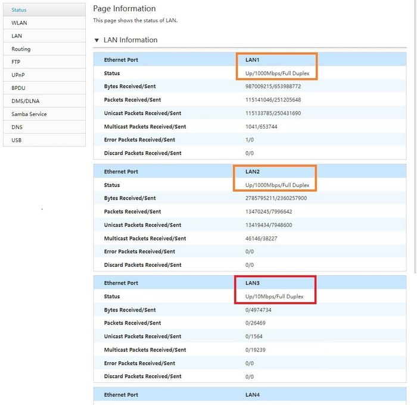417x405 pixels.
Task: Click the vertical scrollbar at right edge
Action: (416, 137)
